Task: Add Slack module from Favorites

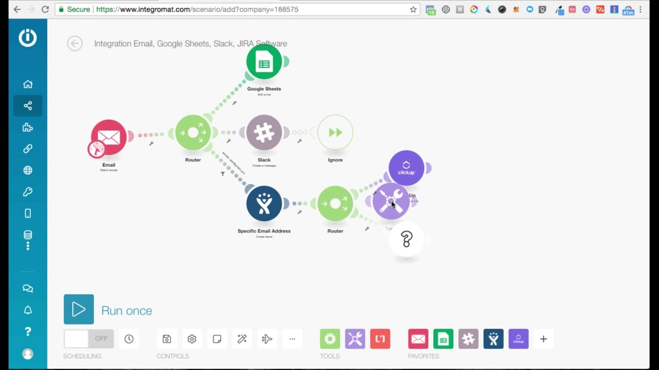Action: pos(468,339)
